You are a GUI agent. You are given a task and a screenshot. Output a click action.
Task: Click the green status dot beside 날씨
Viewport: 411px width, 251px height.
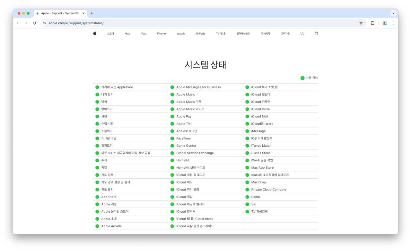[97, 102]
